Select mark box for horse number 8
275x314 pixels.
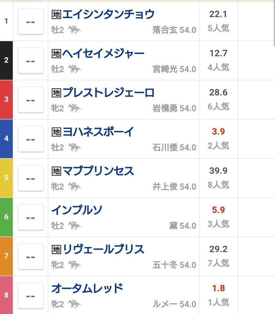coord(31,296)
